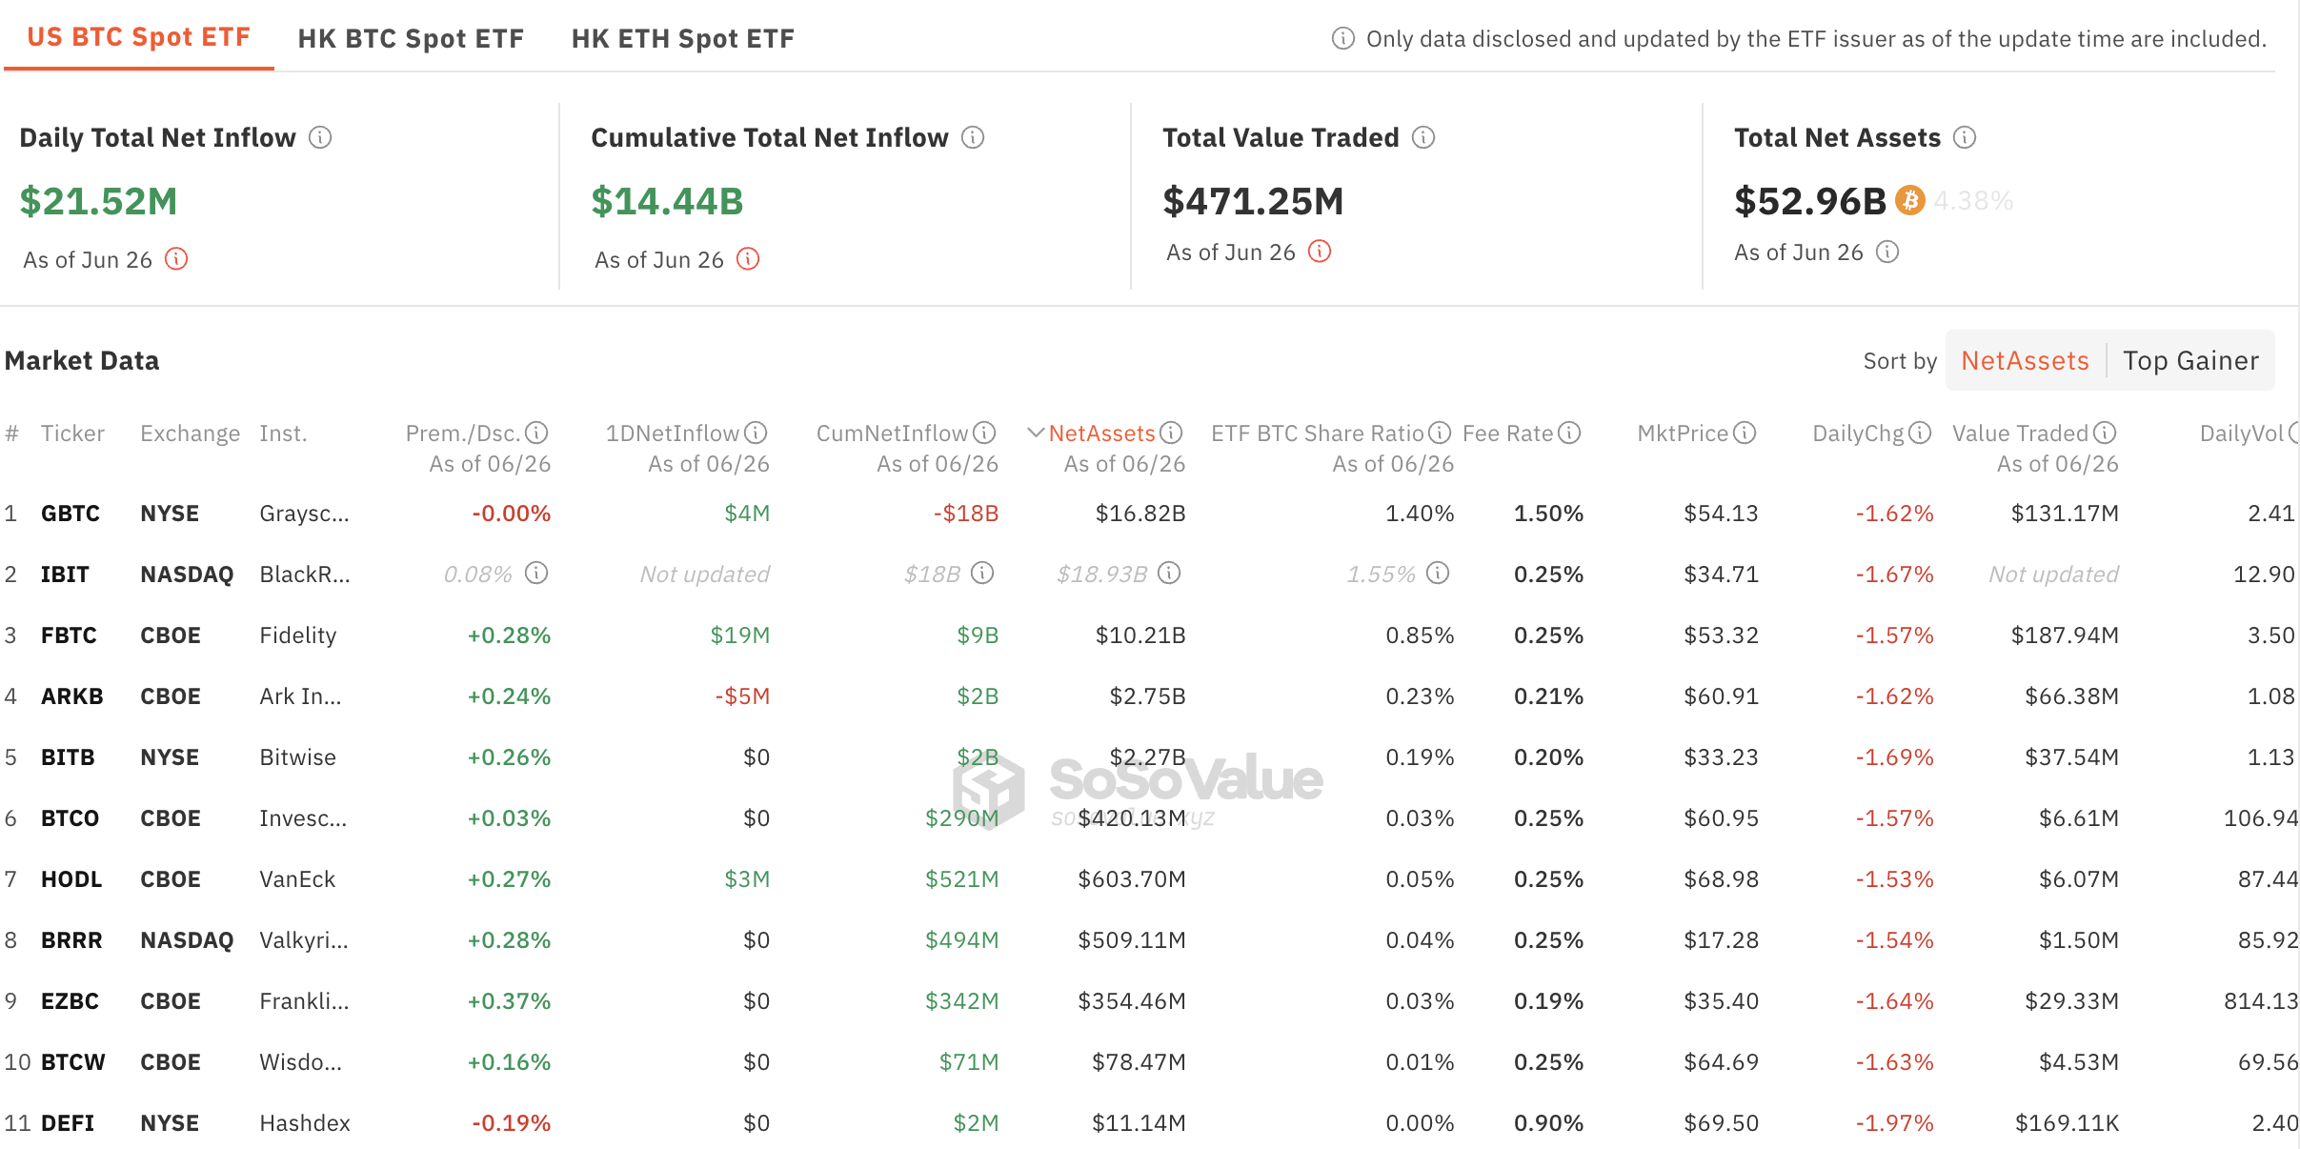This screenshot has width=2300, height=1149.
Task: Select the US BTC Spot ETF tab
Action: click(139, 37)
